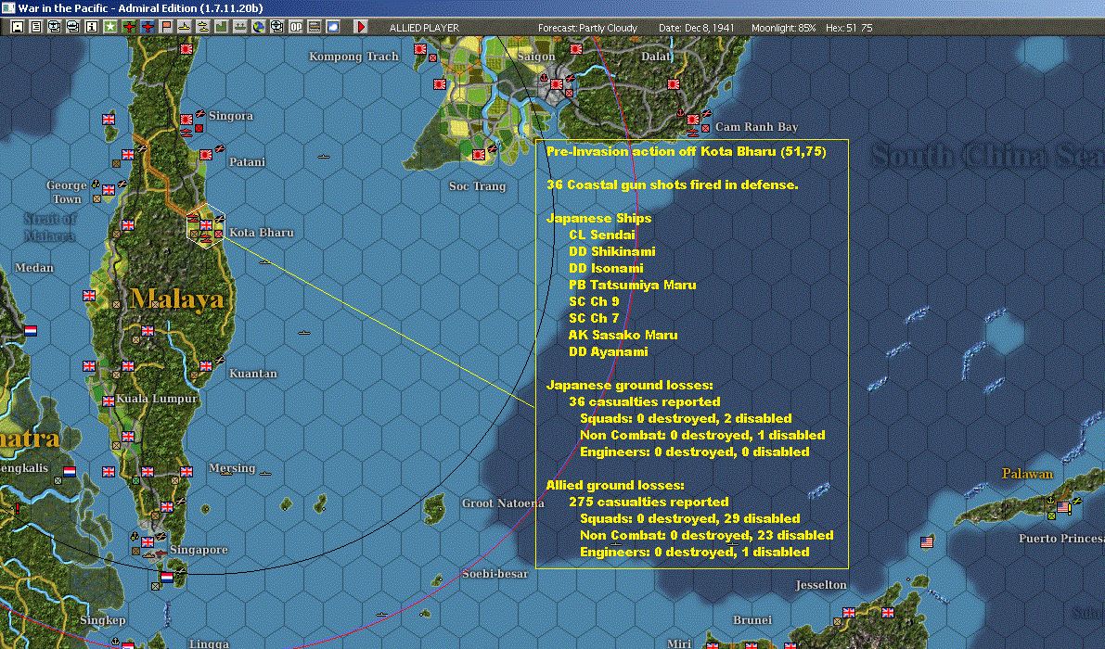Viewport: 1105px width, 649px height.
Task: Click the single yellow ship silhouette icon
Action: coord(184,27)
